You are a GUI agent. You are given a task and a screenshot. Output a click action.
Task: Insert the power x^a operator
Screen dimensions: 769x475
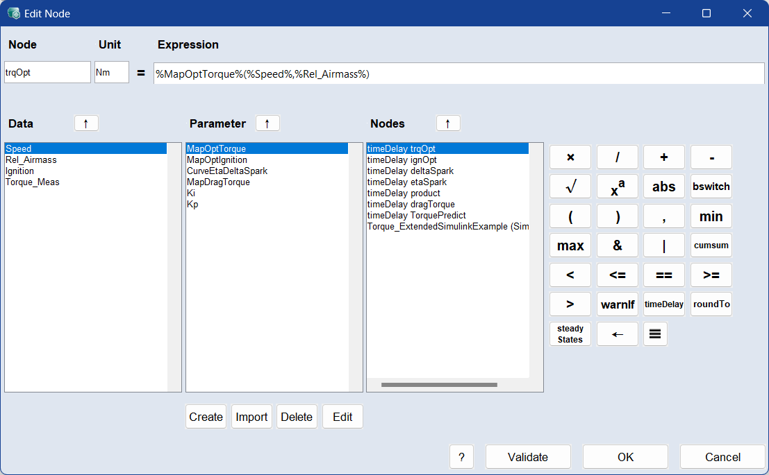tap(617, 187)
